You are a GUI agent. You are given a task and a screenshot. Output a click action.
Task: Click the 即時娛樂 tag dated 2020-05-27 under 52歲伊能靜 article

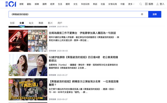click(52, 75)
